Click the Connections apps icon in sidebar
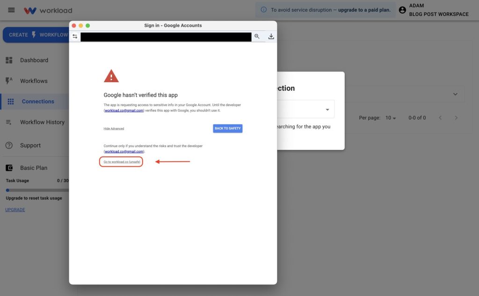The width and height of the screenshot is (479, 296). (11, 101)
